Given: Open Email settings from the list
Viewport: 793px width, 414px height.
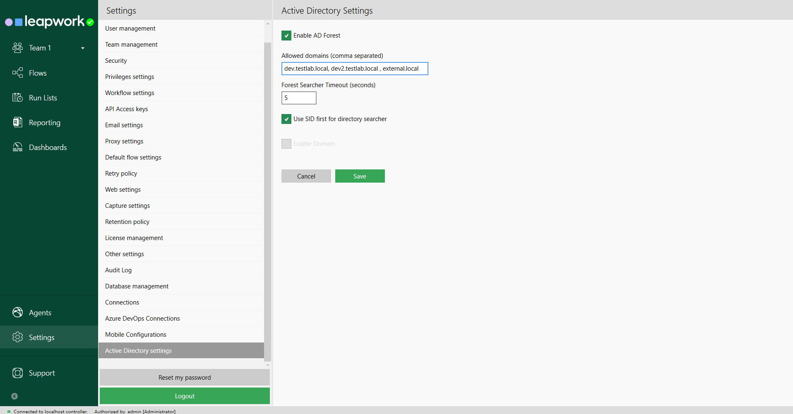Looking at the screenshot, I should pos(124,125).
